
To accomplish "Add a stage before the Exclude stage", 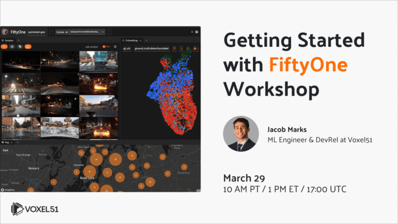I will pyautogui.click(x=51, y=32).
